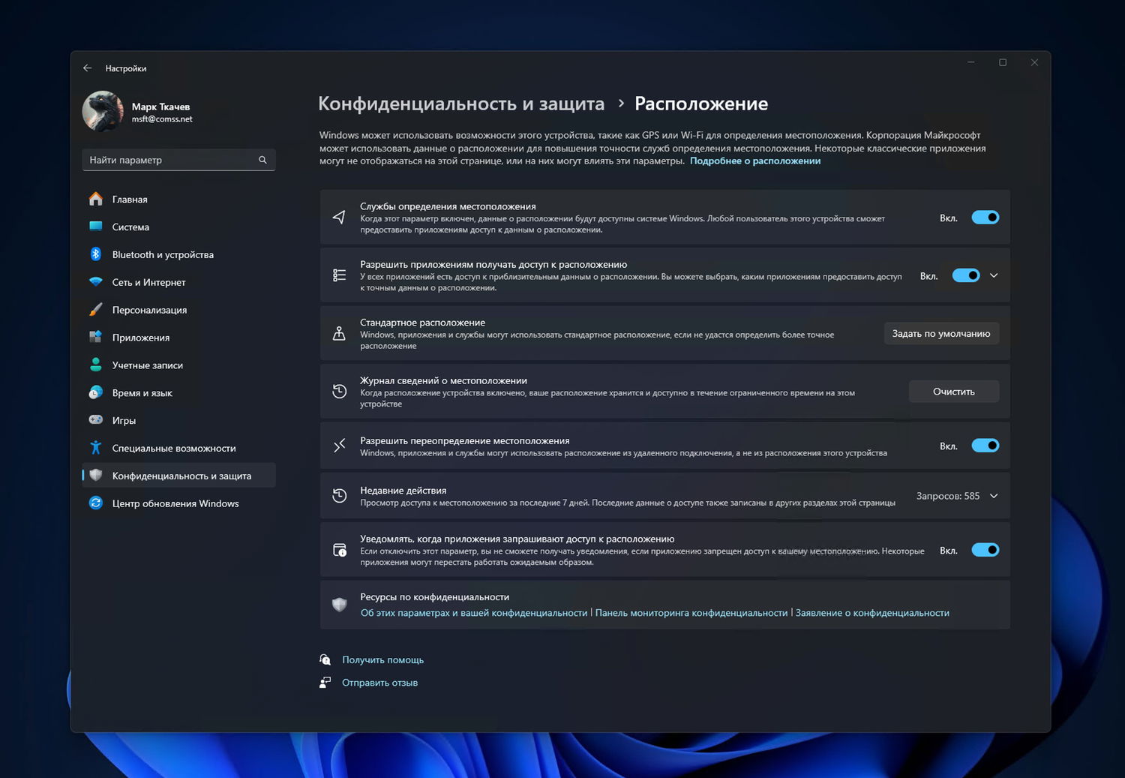Open Bluetooth и устройства section
Image resolution: width=1125 pixels, height=778 pixels.
coord(178,254)
